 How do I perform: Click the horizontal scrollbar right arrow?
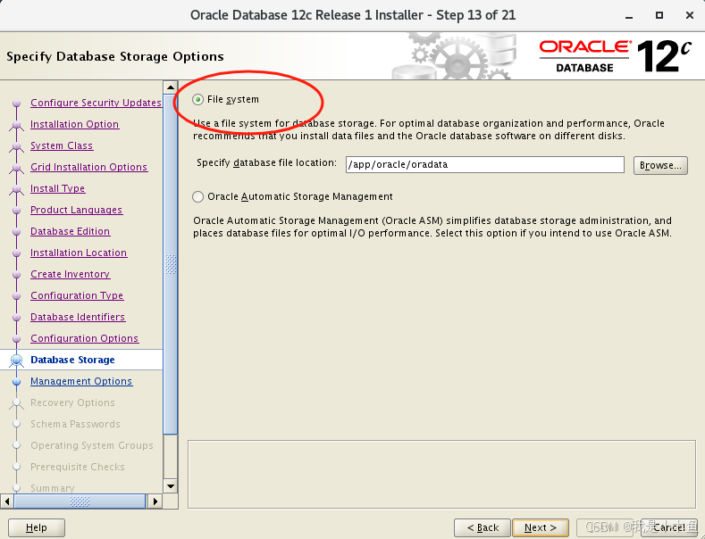tap(155, 501)
